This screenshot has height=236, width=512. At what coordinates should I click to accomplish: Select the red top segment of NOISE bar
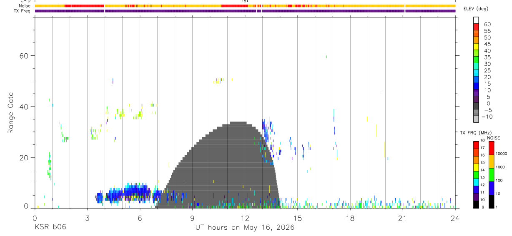point(491,148)
